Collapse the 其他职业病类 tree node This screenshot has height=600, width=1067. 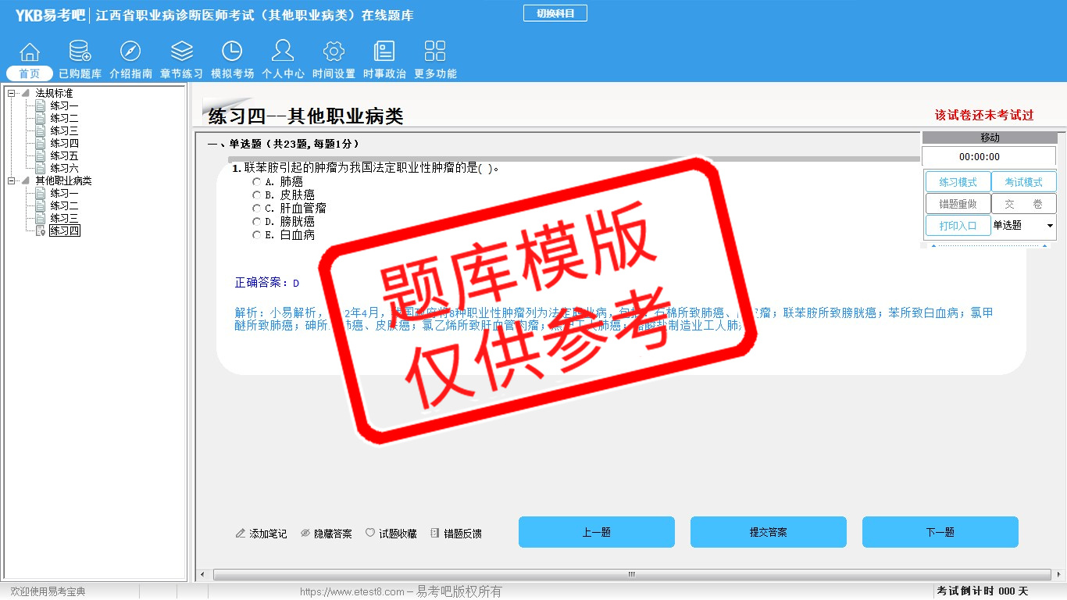tap(12, 181)
